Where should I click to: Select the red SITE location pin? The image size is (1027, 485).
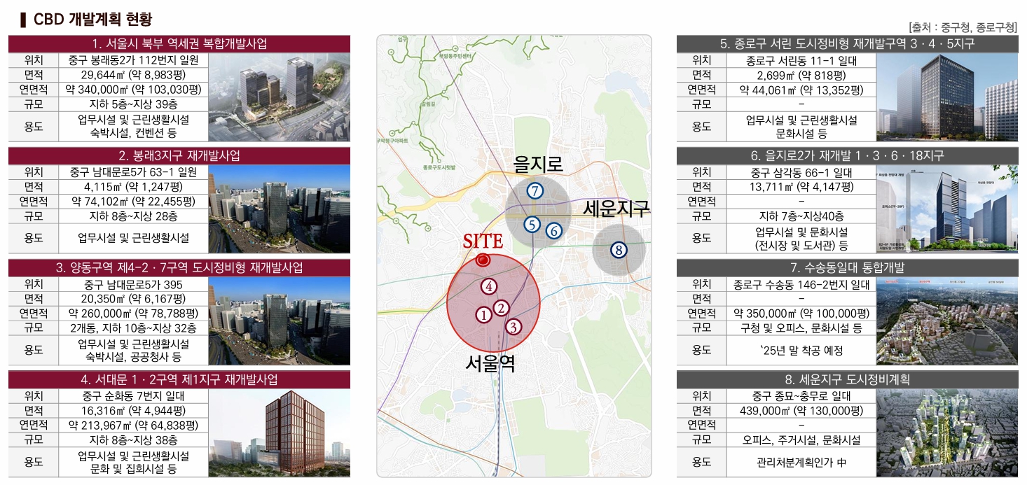482,260
